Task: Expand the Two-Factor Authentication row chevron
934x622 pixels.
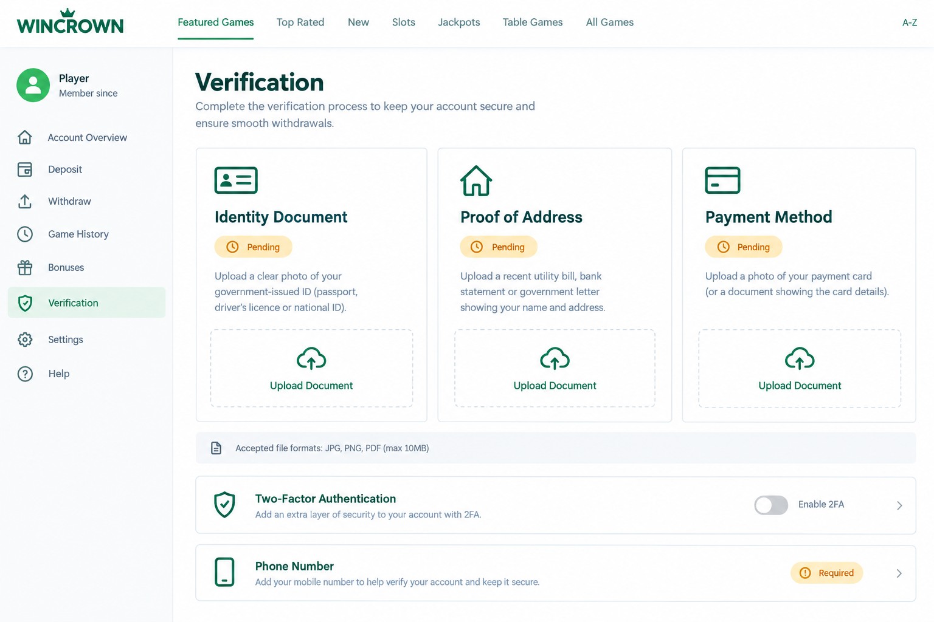Action: [899, 505]
